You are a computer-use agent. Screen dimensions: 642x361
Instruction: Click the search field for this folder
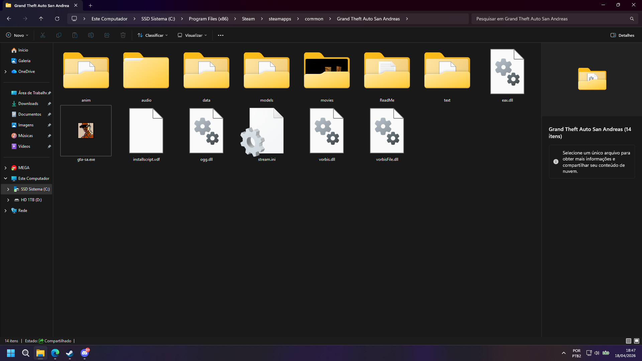pyautogui.click(x=548, y=19)
